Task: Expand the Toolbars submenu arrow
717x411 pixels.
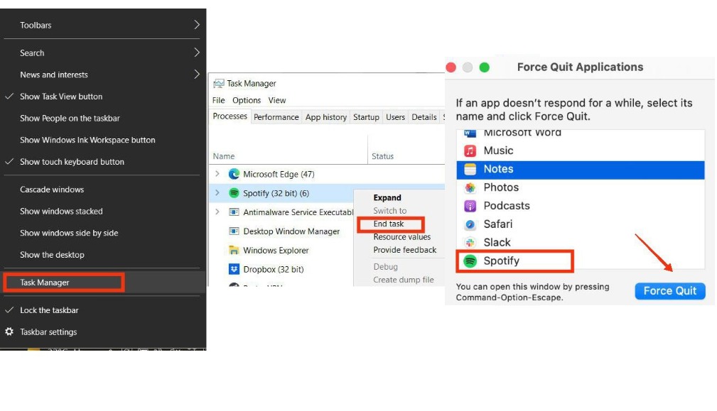Action: pyautogui.click(x=197, y=25)
